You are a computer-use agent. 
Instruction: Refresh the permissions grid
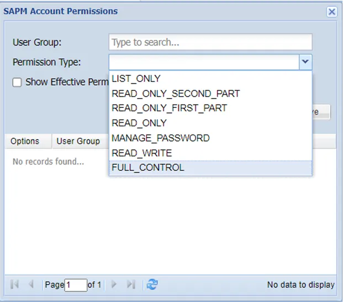pyautogui.click(x=152, y=284)
